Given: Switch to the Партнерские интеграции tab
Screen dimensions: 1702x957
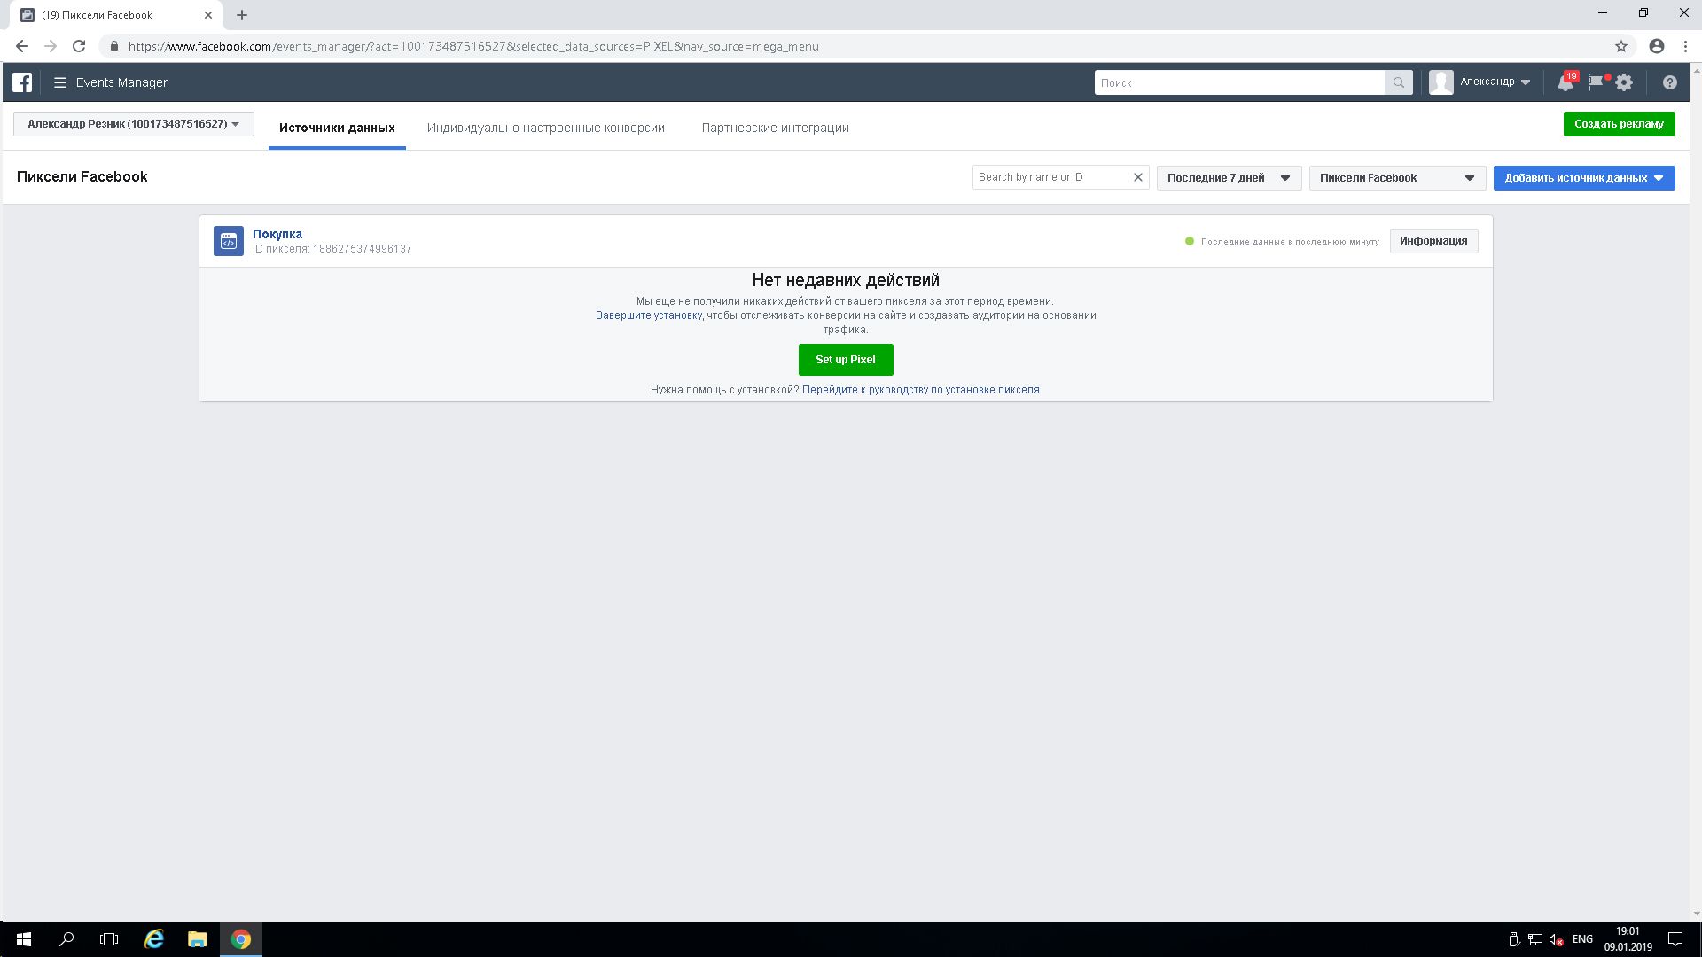Looking at the screenshot, I should coord(776,128).
